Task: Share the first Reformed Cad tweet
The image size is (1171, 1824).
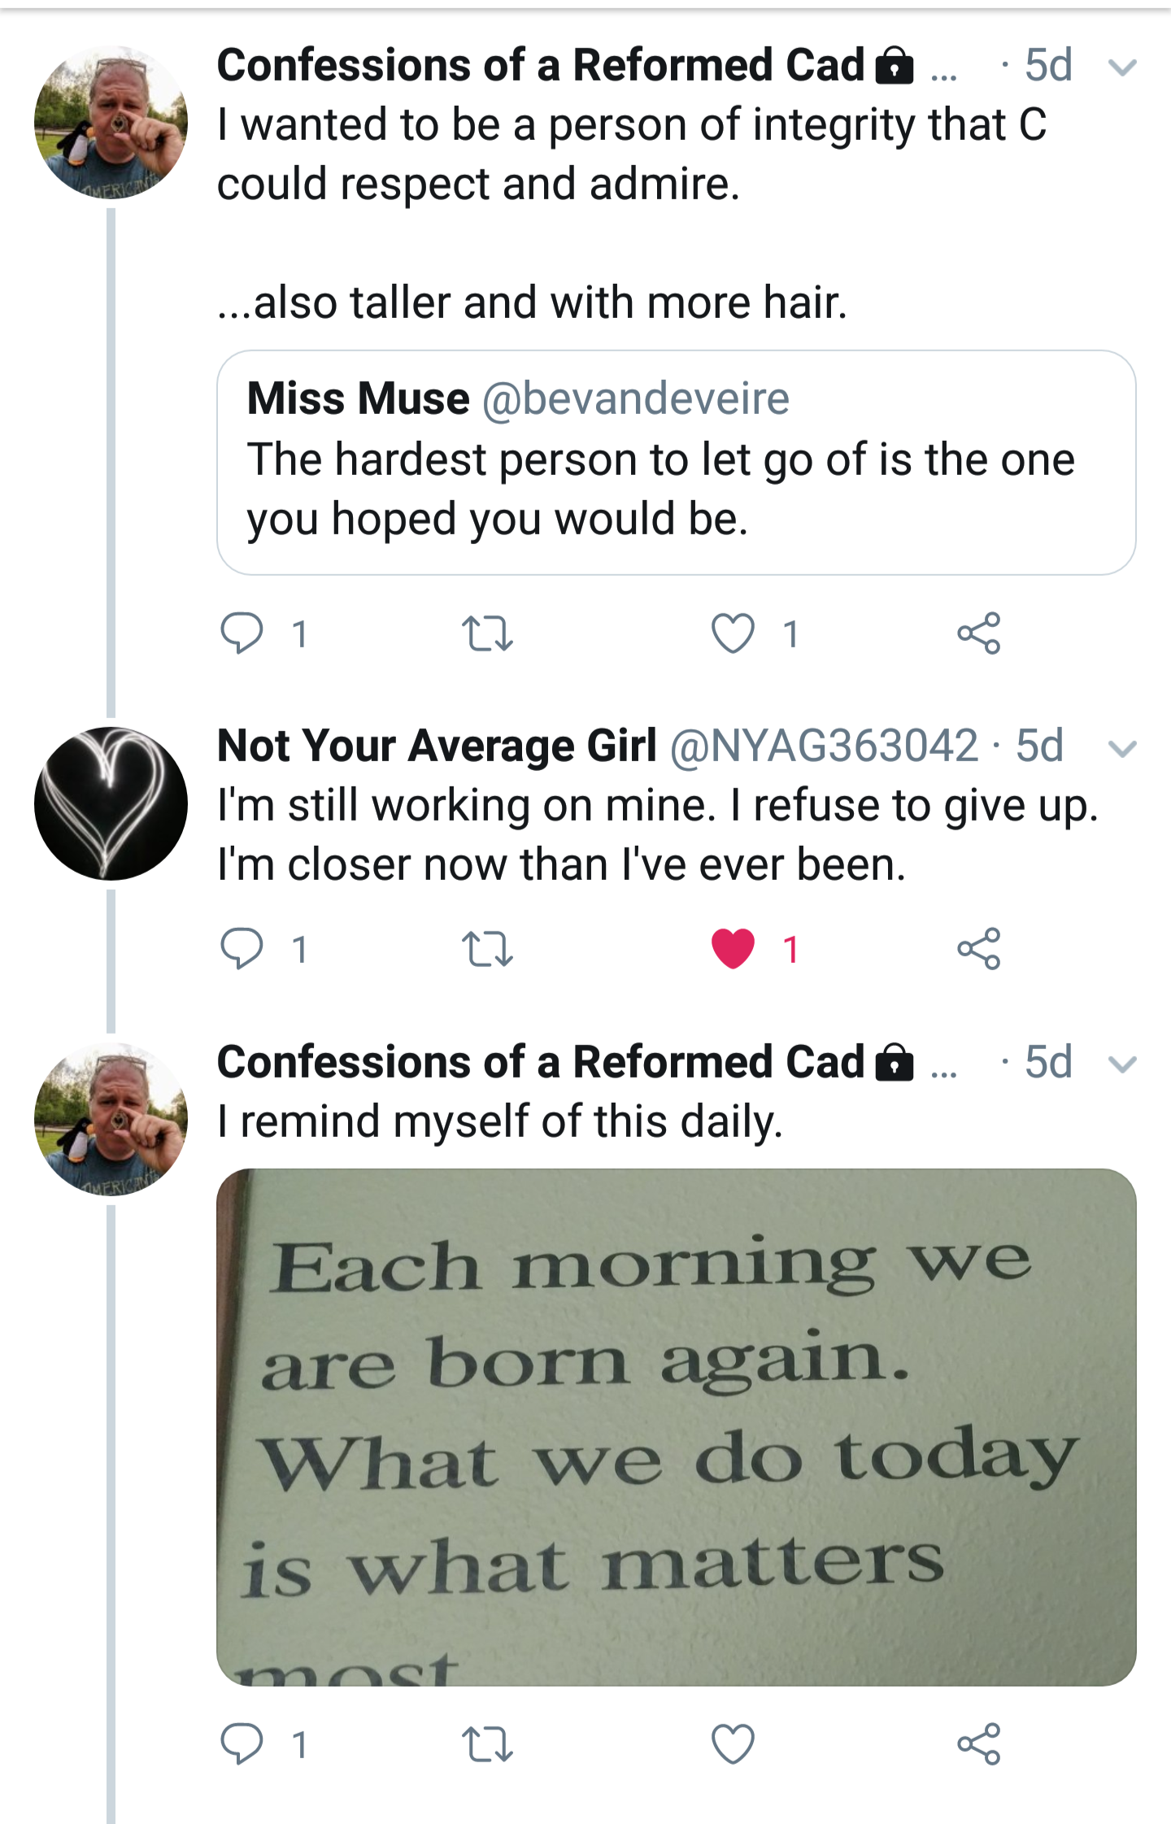Action: [x=978, y=633]
